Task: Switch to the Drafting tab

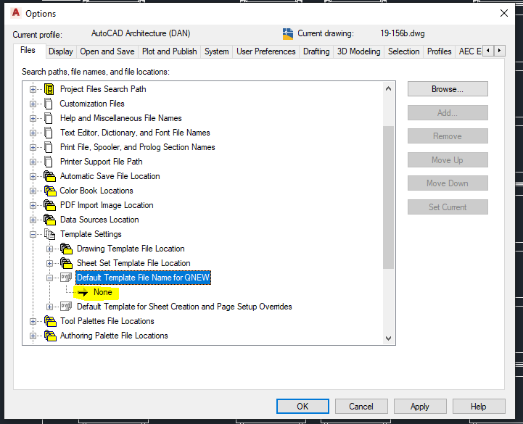Action: pyautogui.click(x=316, y=51)
